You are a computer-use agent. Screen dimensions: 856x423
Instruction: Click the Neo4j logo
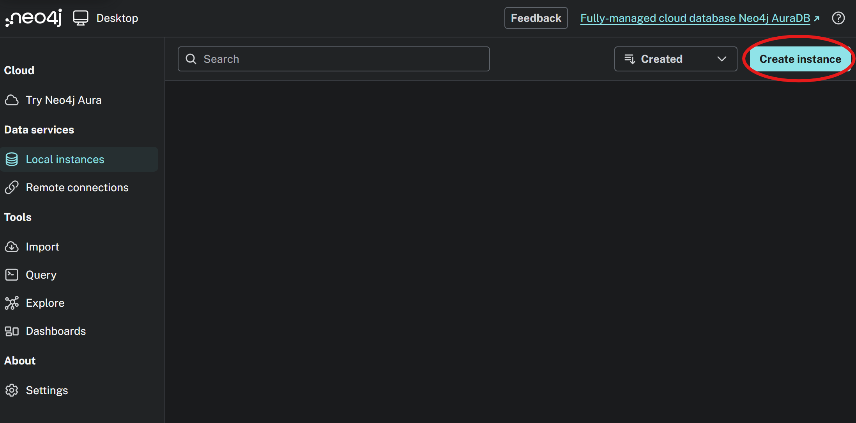(x=34, y=18)
